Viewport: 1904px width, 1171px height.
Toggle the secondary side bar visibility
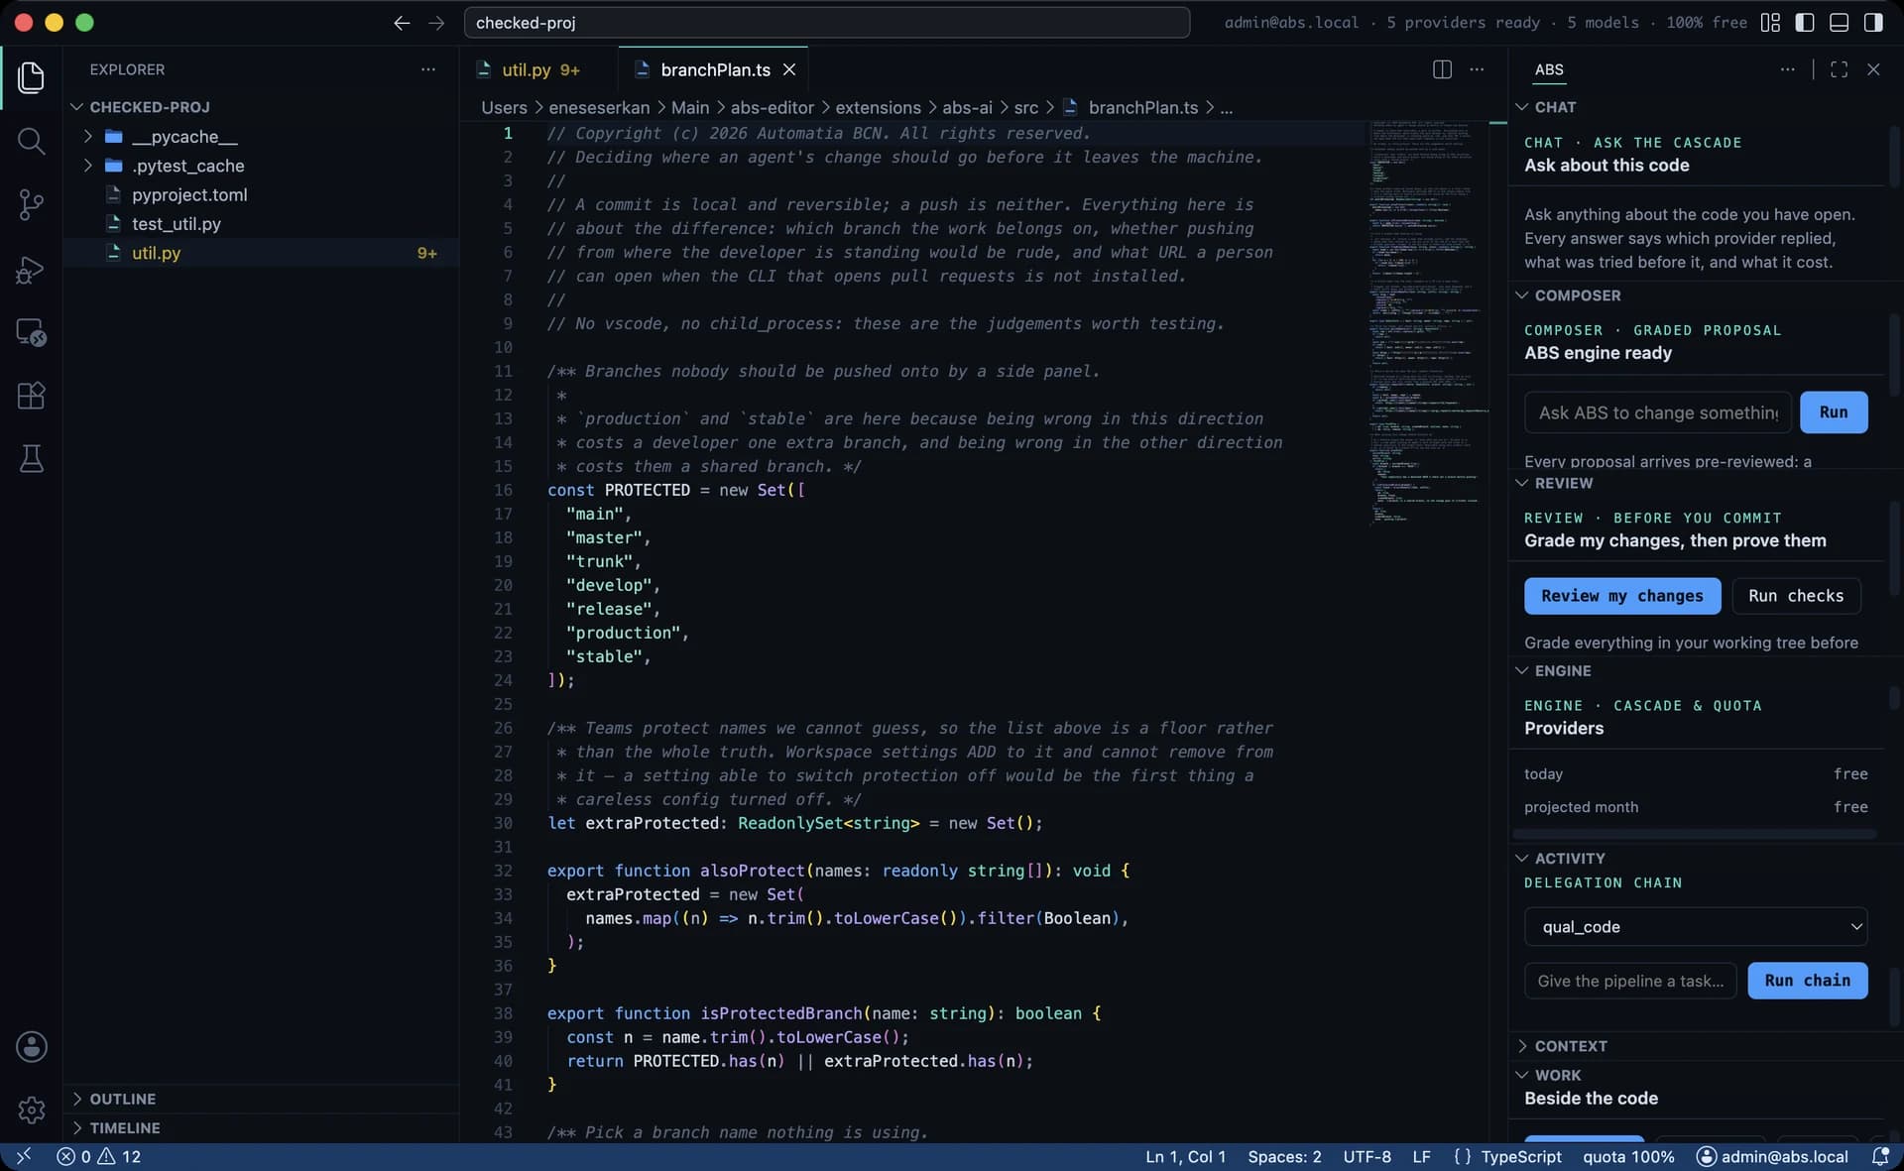(1873, 23)
